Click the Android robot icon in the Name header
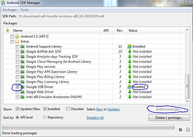The image size is (193, 137). click(8, 31)
